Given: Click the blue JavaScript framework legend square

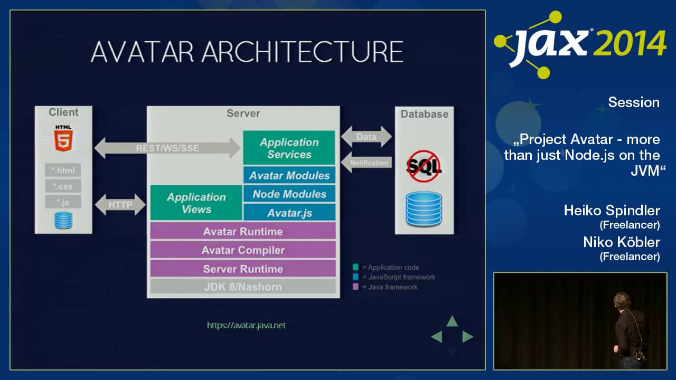Looking at the screenshot, I should (x=356, y=277).
